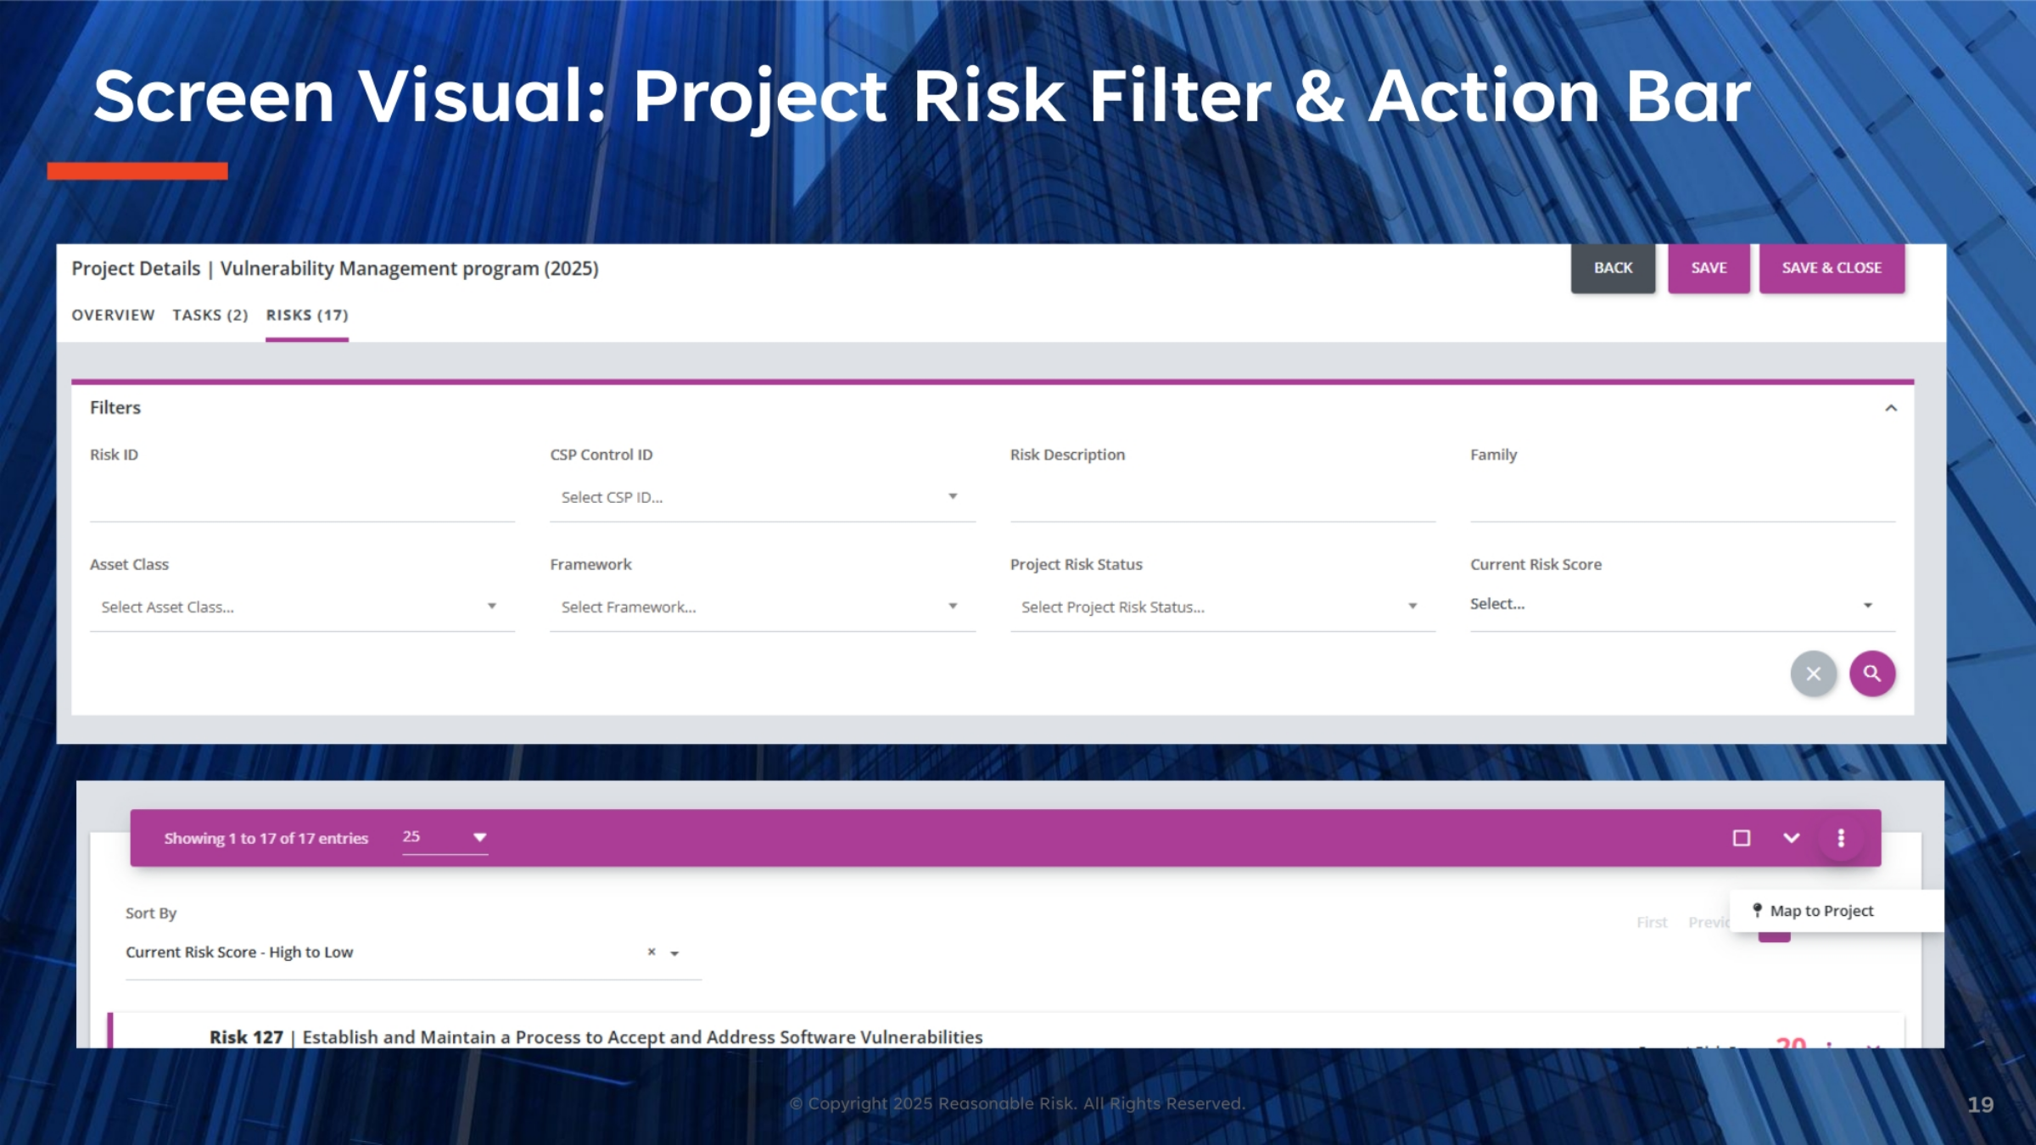Click the Risk Description input field
Screen dimensions: 2036x1145
[1222, 498]
